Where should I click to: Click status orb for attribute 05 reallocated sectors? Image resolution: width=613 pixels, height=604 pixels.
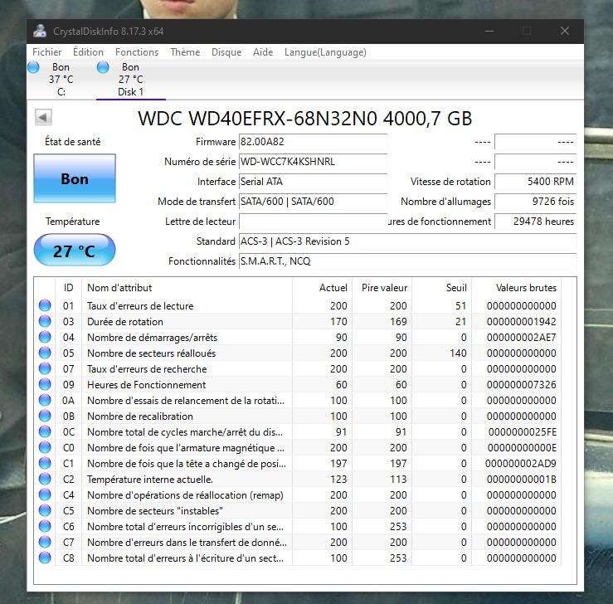pyautogui.click(x=45, y=353)
